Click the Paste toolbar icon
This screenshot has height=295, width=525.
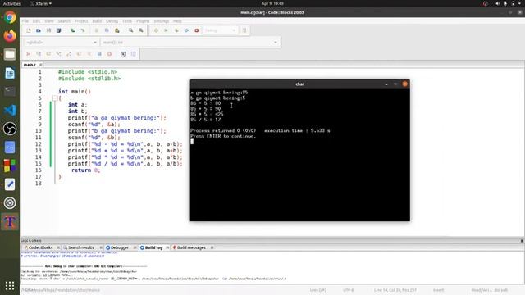pyautogui.click(x=116, y=30)
